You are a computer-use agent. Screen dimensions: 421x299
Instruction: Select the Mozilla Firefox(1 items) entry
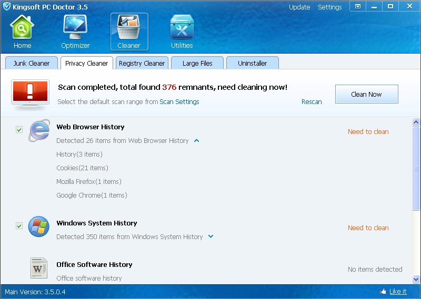(89, 181)
